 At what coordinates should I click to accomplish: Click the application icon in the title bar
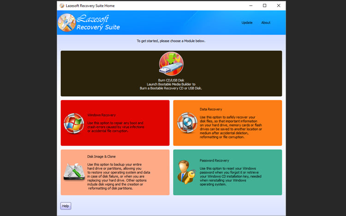(x=62, y=6)
